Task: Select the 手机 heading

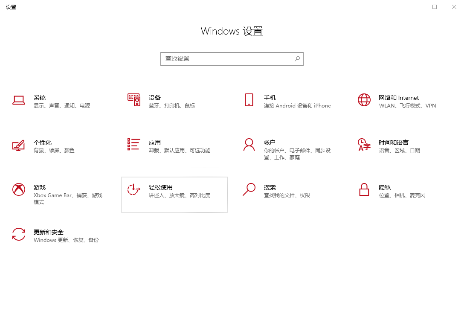Action: 270,98
